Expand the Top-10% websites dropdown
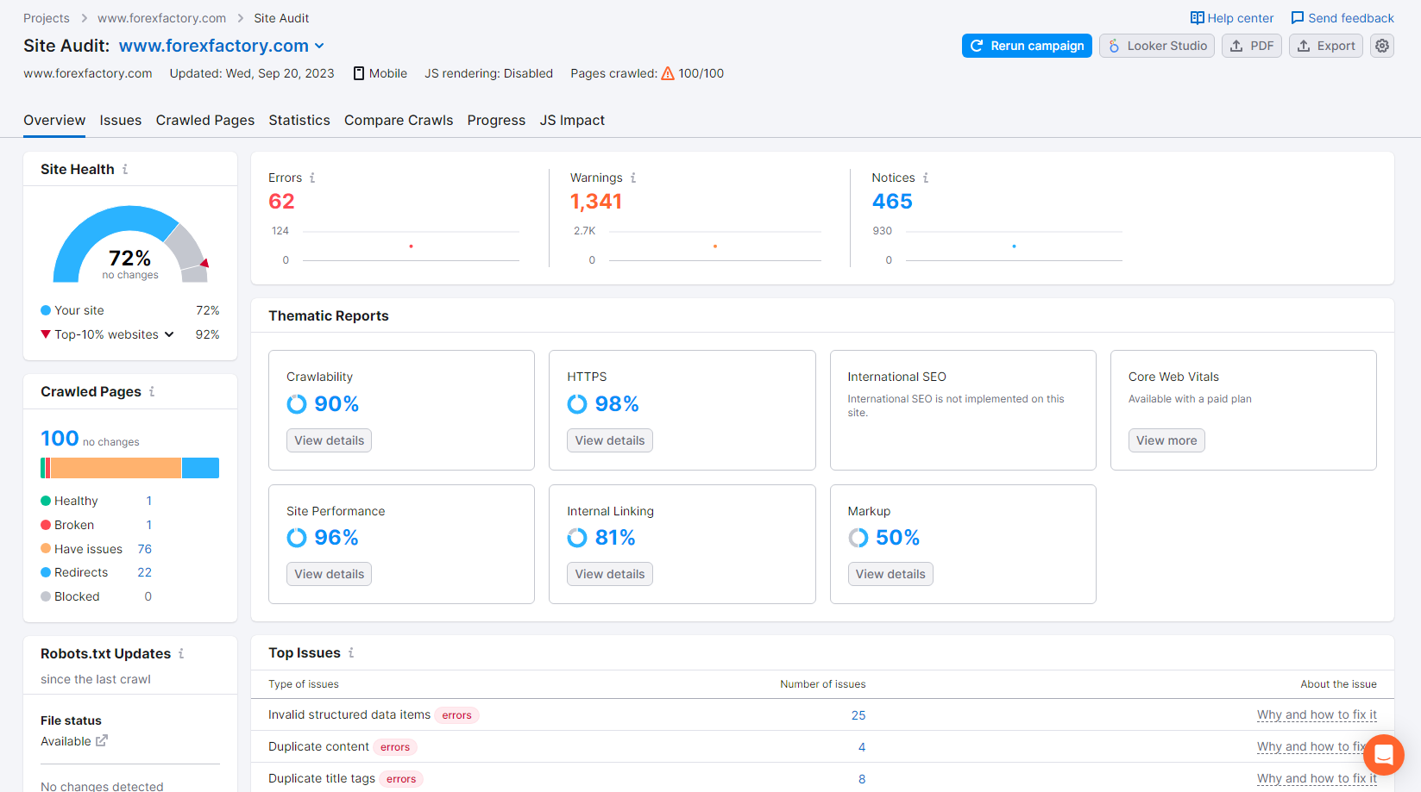1421x792 pixels. [x=169, y=334]
